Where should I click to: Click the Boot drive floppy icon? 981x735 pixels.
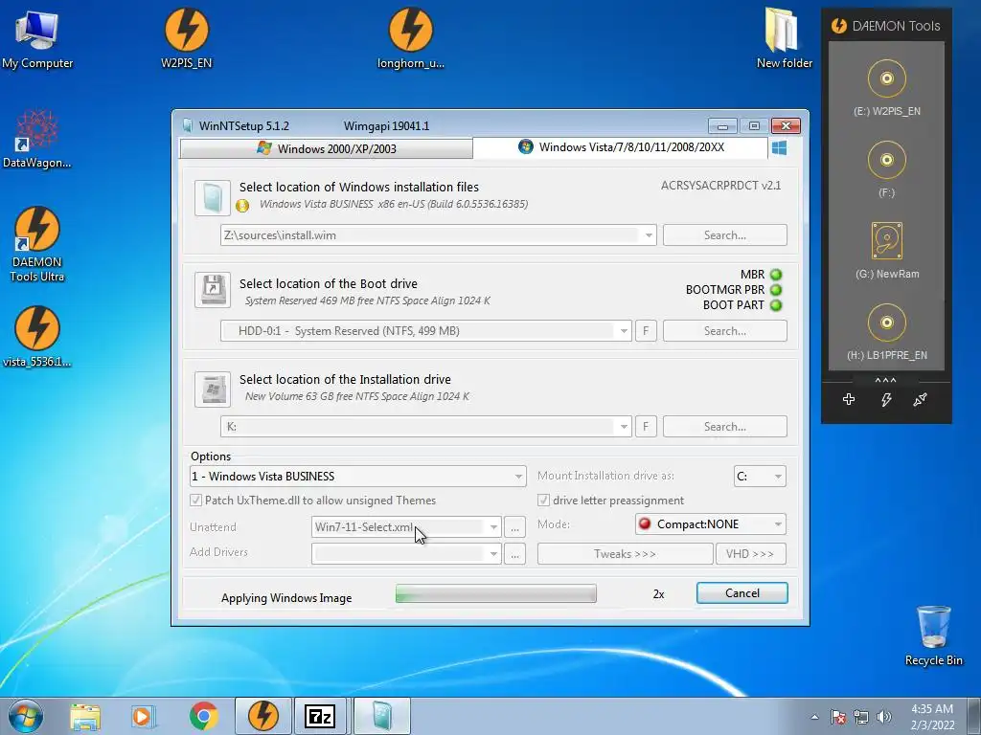(212, 289)
